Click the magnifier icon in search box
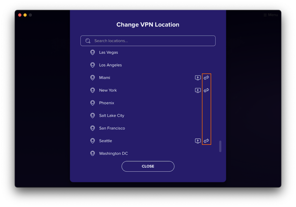296x207 pixels. click(x=88, y=41)
